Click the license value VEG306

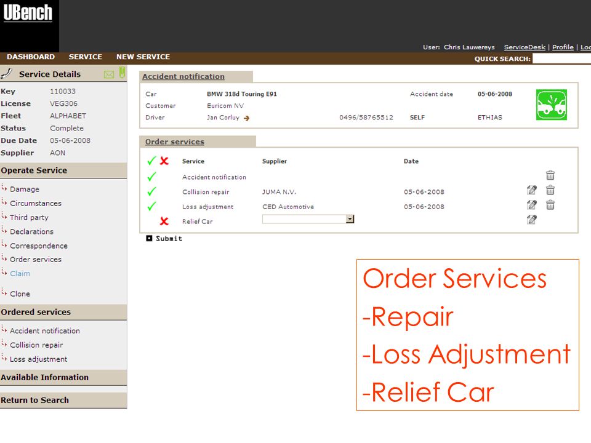click(x=63, y=103)
